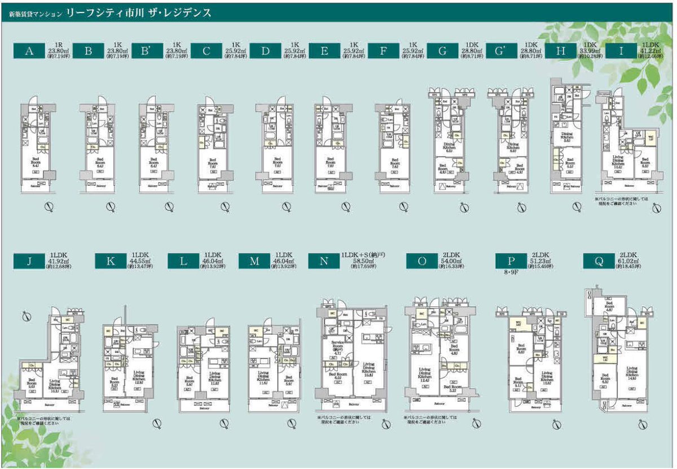Open the type Q floor plan drawing
The width and height of the screenshot is (677, 469).
620,348
